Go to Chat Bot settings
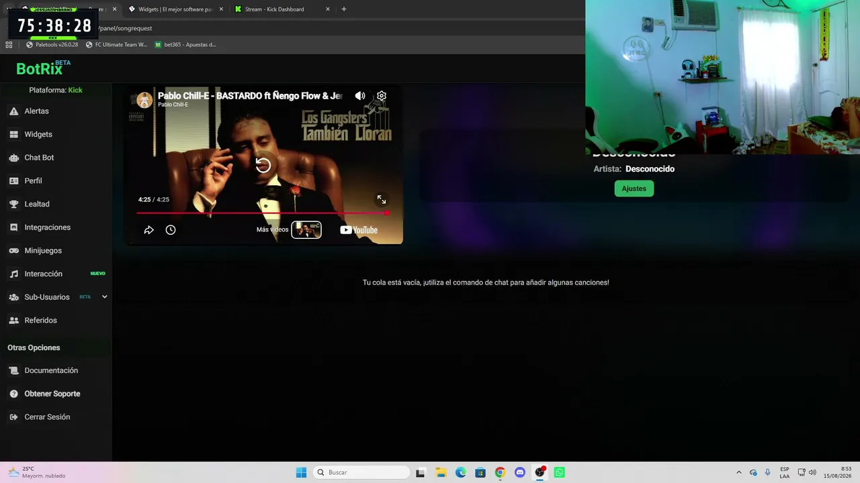860x483 pixels. [39, 158]
